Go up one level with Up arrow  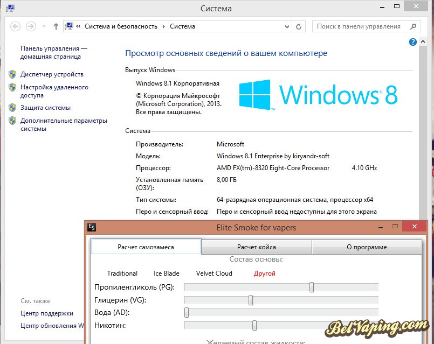pyautogui.click(x=56, y=26)
